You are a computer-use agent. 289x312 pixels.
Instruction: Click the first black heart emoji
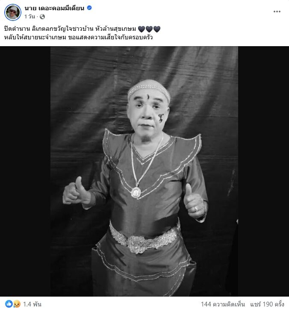(x=142, y=29)
